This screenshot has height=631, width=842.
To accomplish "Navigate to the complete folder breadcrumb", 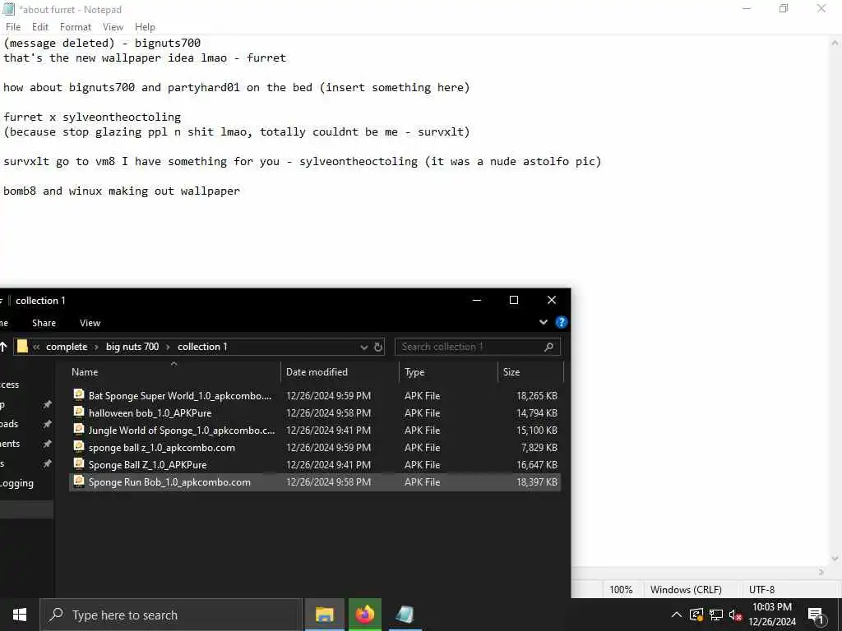I will (x=67, y=347).
